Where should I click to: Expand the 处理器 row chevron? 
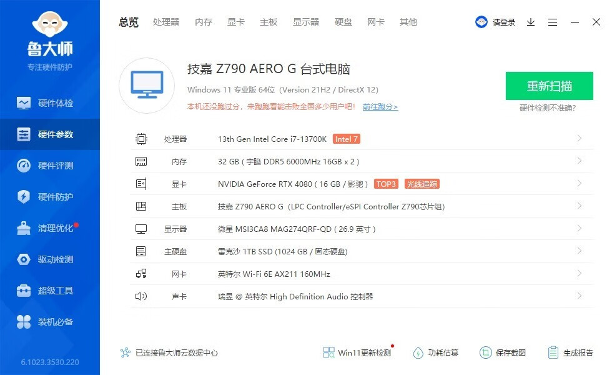[580, 139]
